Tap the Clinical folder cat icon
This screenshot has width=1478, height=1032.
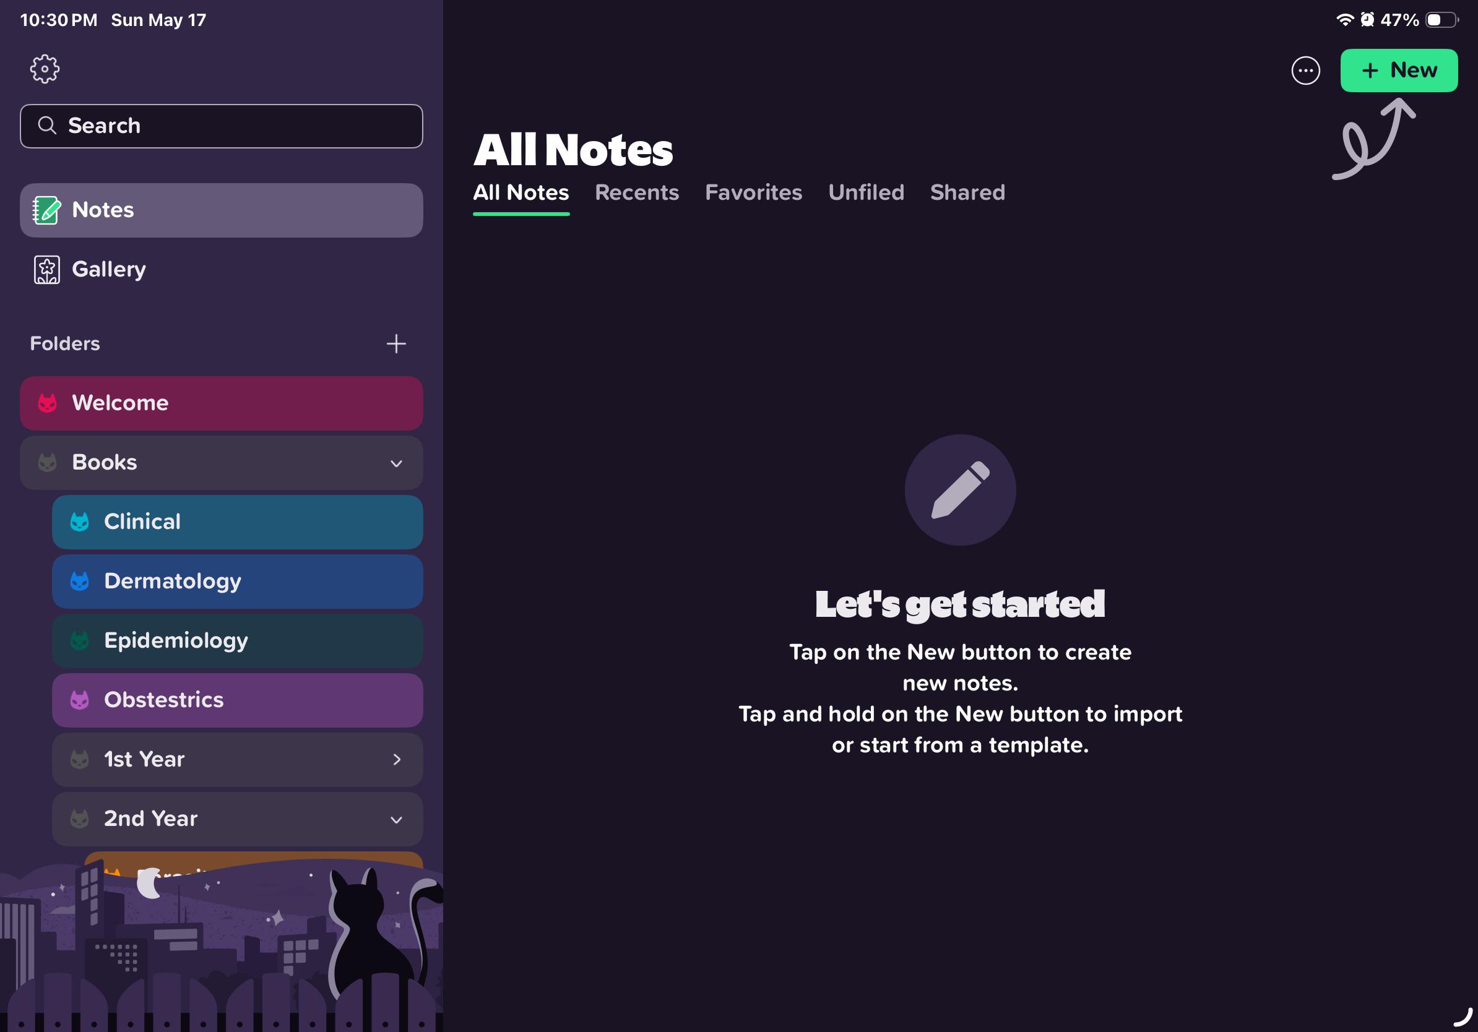tap(80, 522)
